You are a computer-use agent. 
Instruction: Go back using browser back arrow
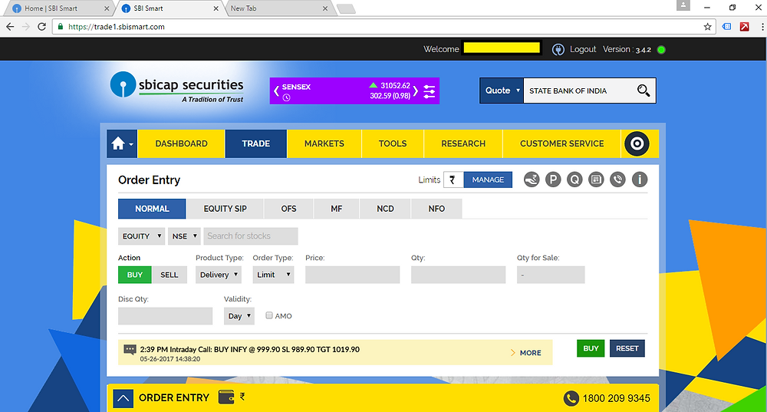pyautogui.click(x=10, y=27)
